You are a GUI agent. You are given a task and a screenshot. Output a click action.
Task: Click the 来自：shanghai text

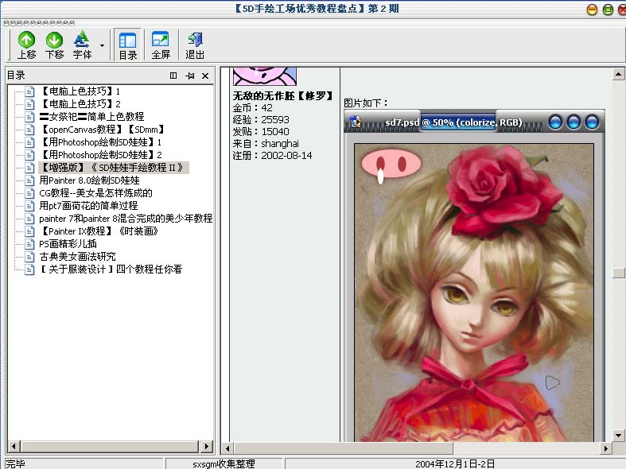[x=266, y=144]
